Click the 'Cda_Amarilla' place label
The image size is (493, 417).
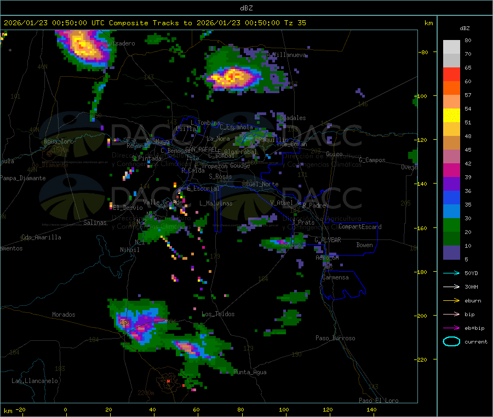[x=41, y=237]
